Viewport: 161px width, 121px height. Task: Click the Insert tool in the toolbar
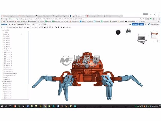click(10, 27)
